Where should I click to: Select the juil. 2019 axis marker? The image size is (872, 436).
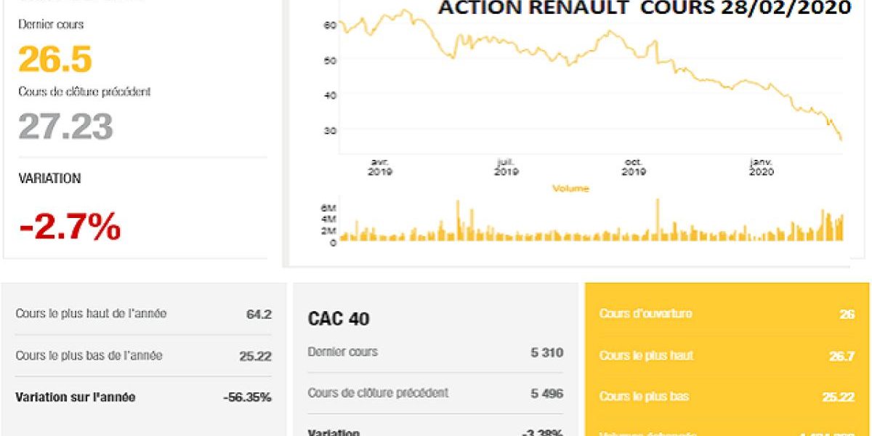point(506,167)
